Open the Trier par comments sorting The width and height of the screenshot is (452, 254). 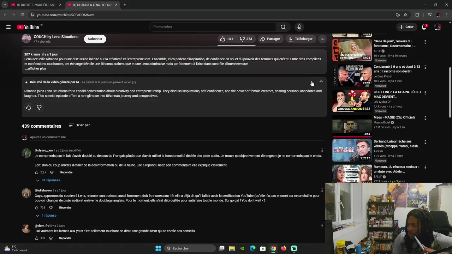click(79, 125)
